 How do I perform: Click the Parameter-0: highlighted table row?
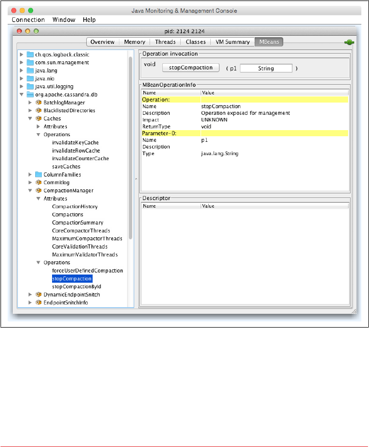coord(245,133)
